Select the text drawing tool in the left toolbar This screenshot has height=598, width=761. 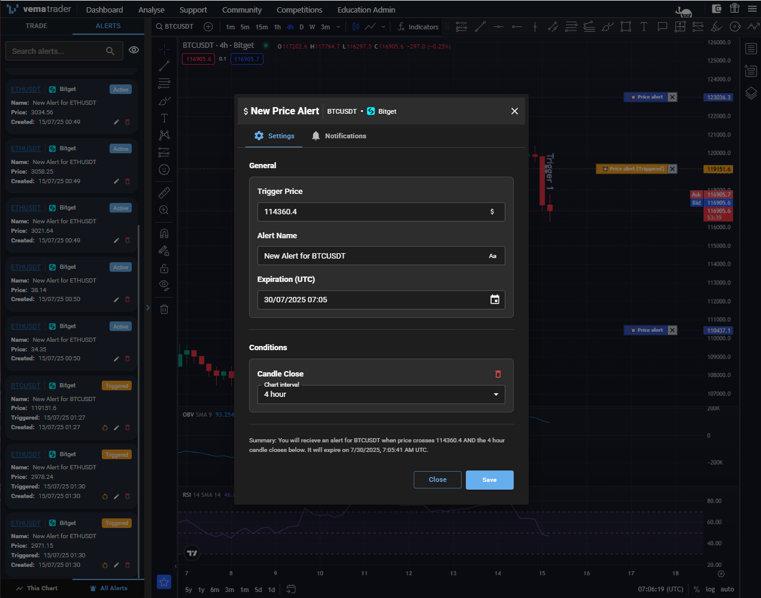tap(164, 118)
